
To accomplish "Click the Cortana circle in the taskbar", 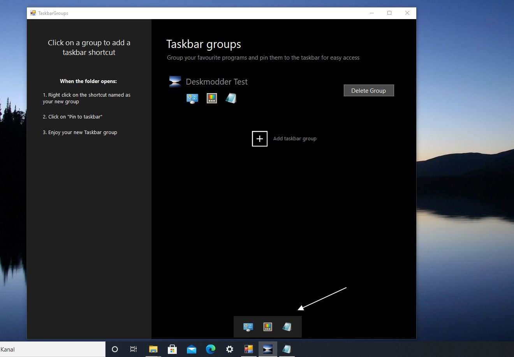I will [115, 349].
